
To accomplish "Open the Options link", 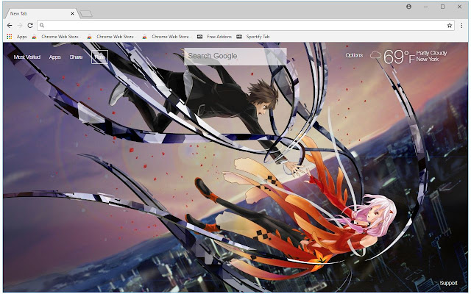I will pyautogui.click(x=354, y=55).
